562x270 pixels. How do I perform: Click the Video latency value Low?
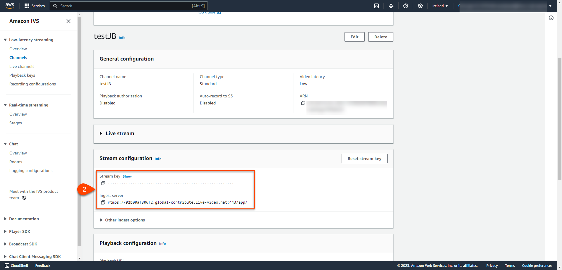tap(304, 84)
